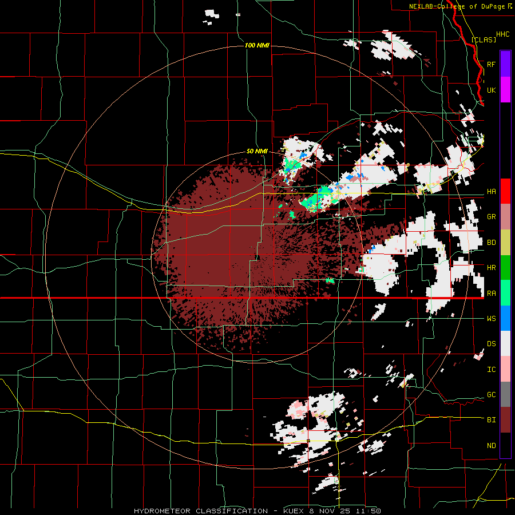Click the '8 NOV 25 11:50' timestamp text
Screen dimensions: 515x515
[x=345, y=511]
